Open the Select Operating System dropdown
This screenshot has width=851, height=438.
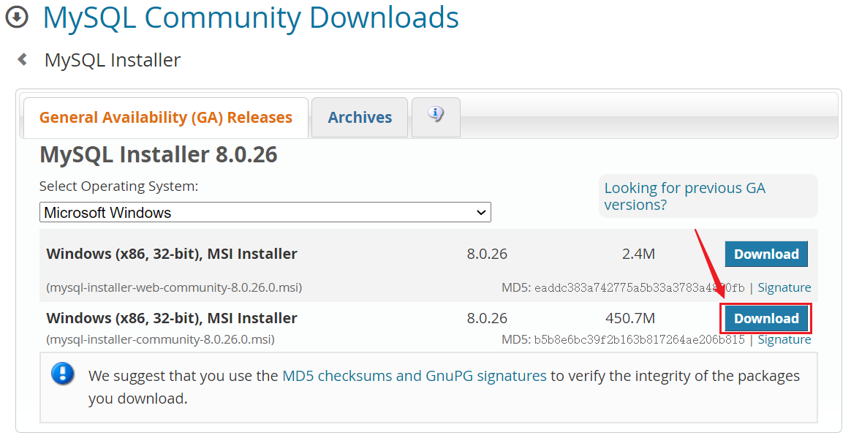[265, 212]
